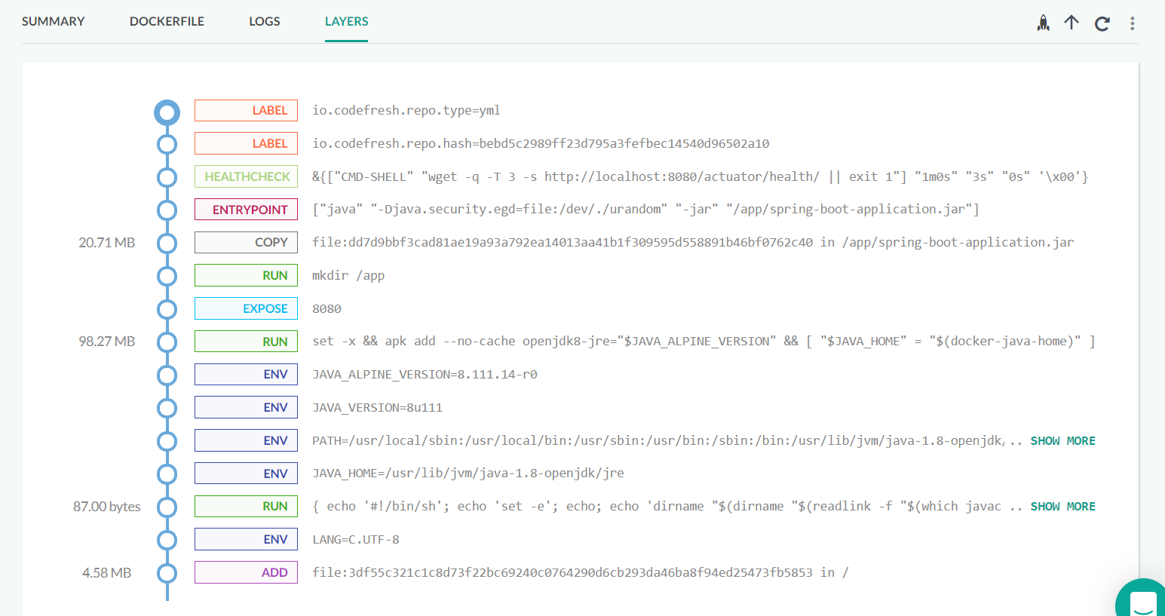Click the up arrow promote icon
The width and height of the screenshot is (1165, 616).
tap(1071, 23)
